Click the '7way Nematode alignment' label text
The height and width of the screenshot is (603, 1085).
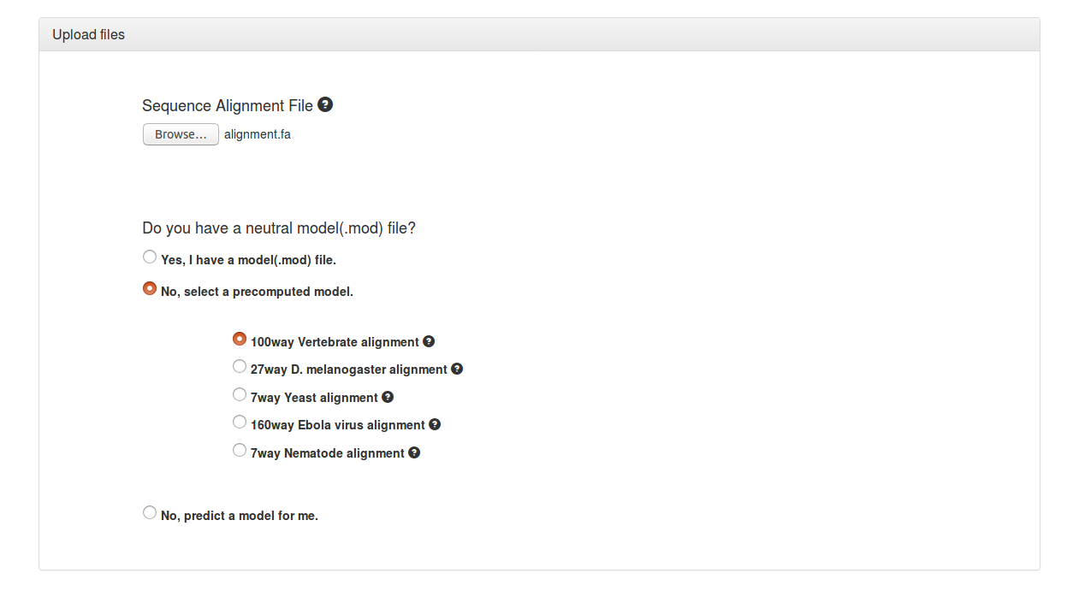(327, 453)
